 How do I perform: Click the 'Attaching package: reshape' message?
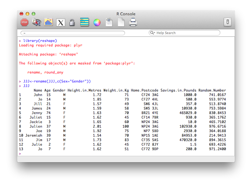49,54
